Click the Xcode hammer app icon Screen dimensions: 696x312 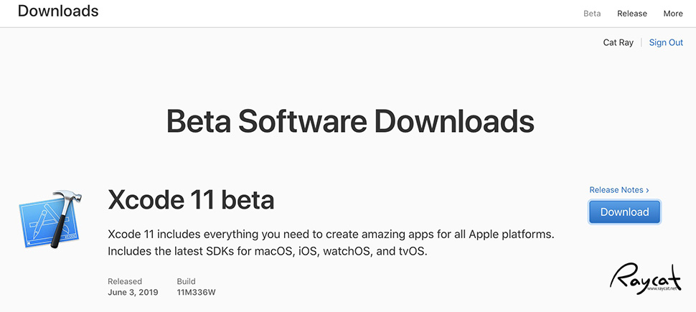50,219
